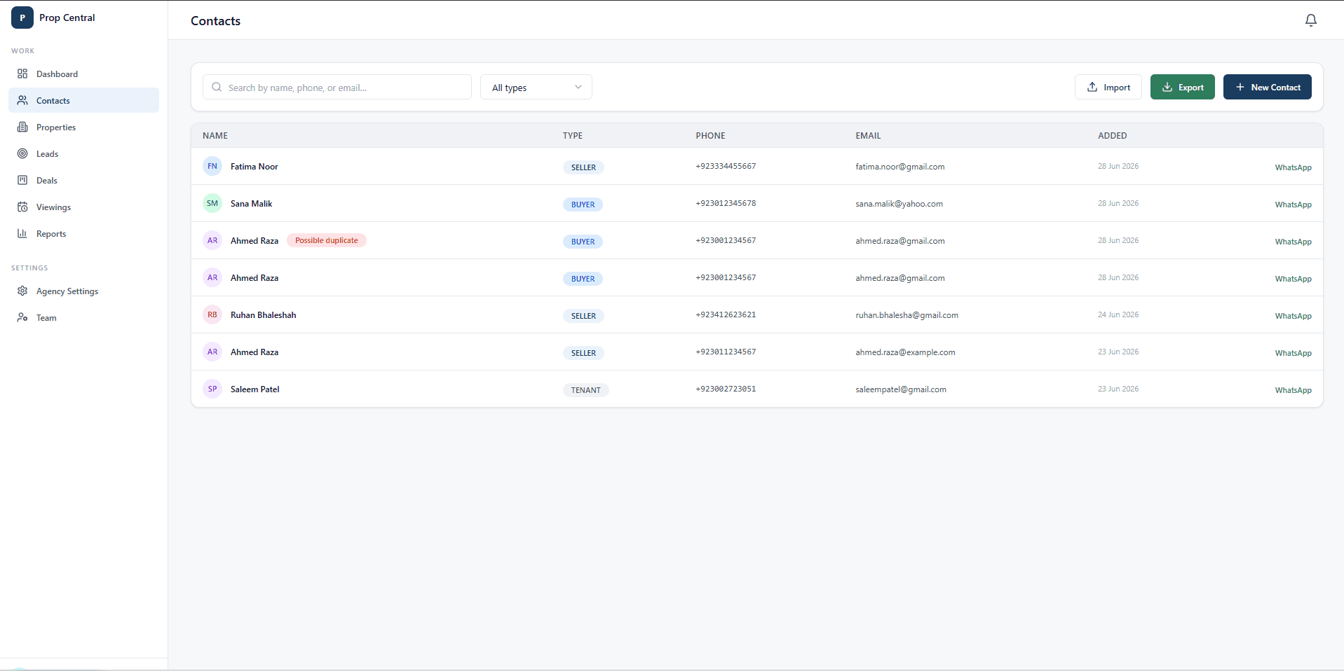Open Properties from the sidebar
Screen dimensions: 1344x671
83,127
